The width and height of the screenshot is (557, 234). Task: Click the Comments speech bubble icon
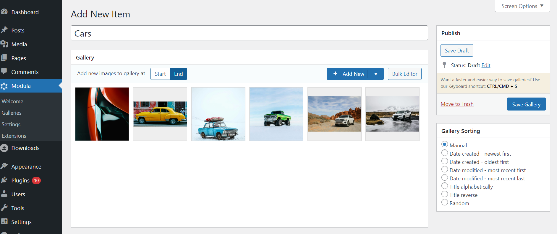pyautogui.click(x=4, y=72)
